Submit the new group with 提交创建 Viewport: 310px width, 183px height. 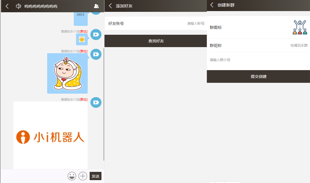[258, 76]
